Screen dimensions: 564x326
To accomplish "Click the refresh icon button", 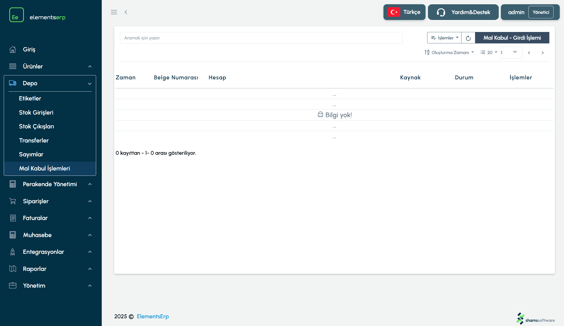I will click(x=468, y=38).
